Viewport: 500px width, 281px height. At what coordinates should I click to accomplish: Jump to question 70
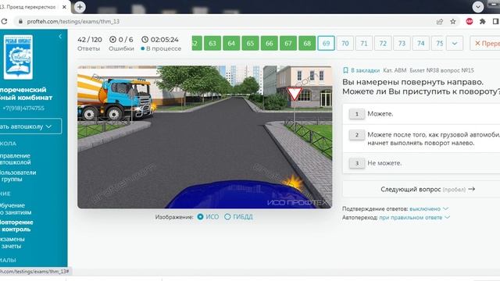(x=345, y=44)
